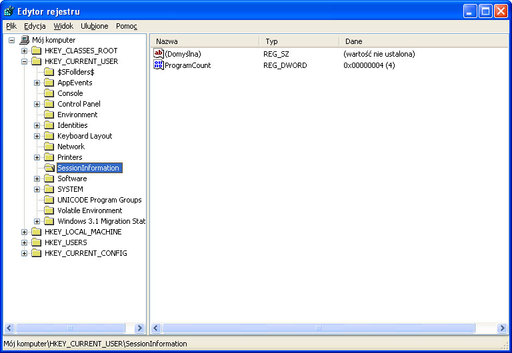Click the Edytor rejestru title bar icon

(x=9, y=11)
